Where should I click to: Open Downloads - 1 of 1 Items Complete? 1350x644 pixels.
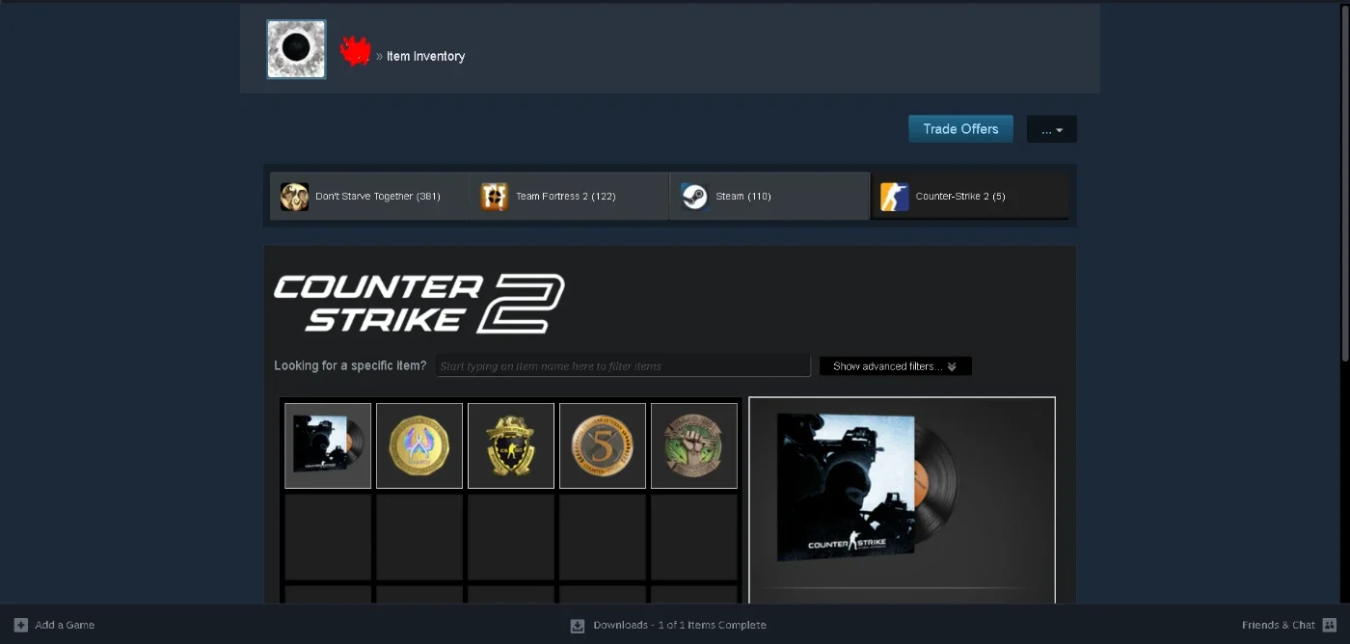(x=680, y=625)
